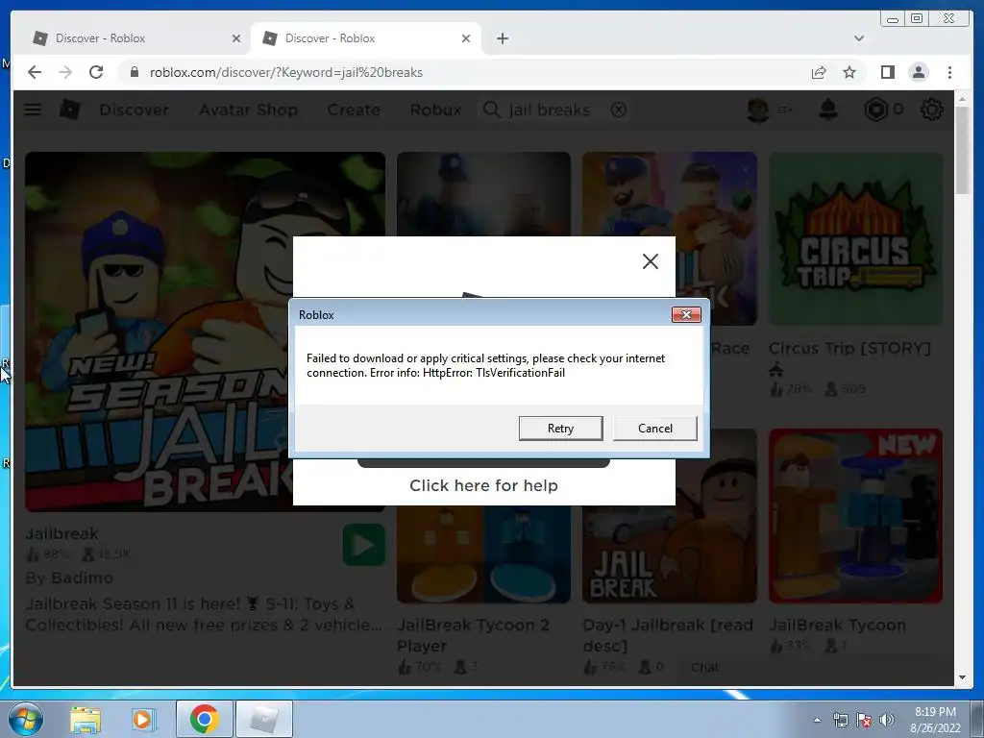This screenshot has width=984, height=738.
Task: Open Chrome three-dot menu
Action: (949, 72)
